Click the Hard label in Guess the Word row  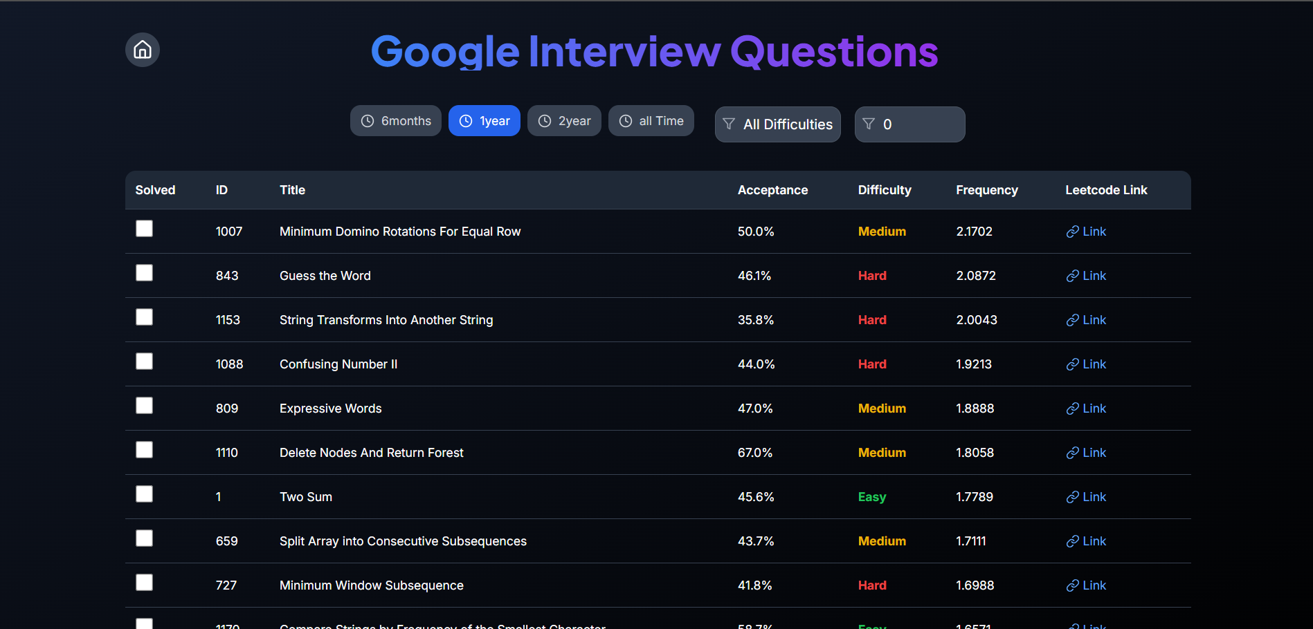pos(872,276)
